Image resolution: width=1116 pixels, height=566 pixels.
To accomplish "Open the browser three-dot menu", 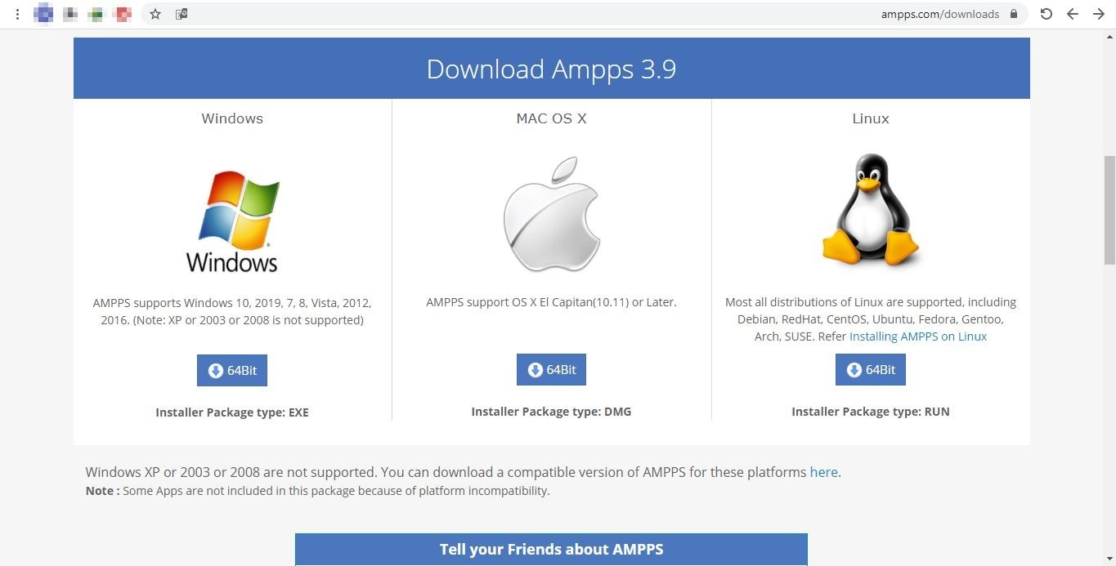I will (17, 14).
